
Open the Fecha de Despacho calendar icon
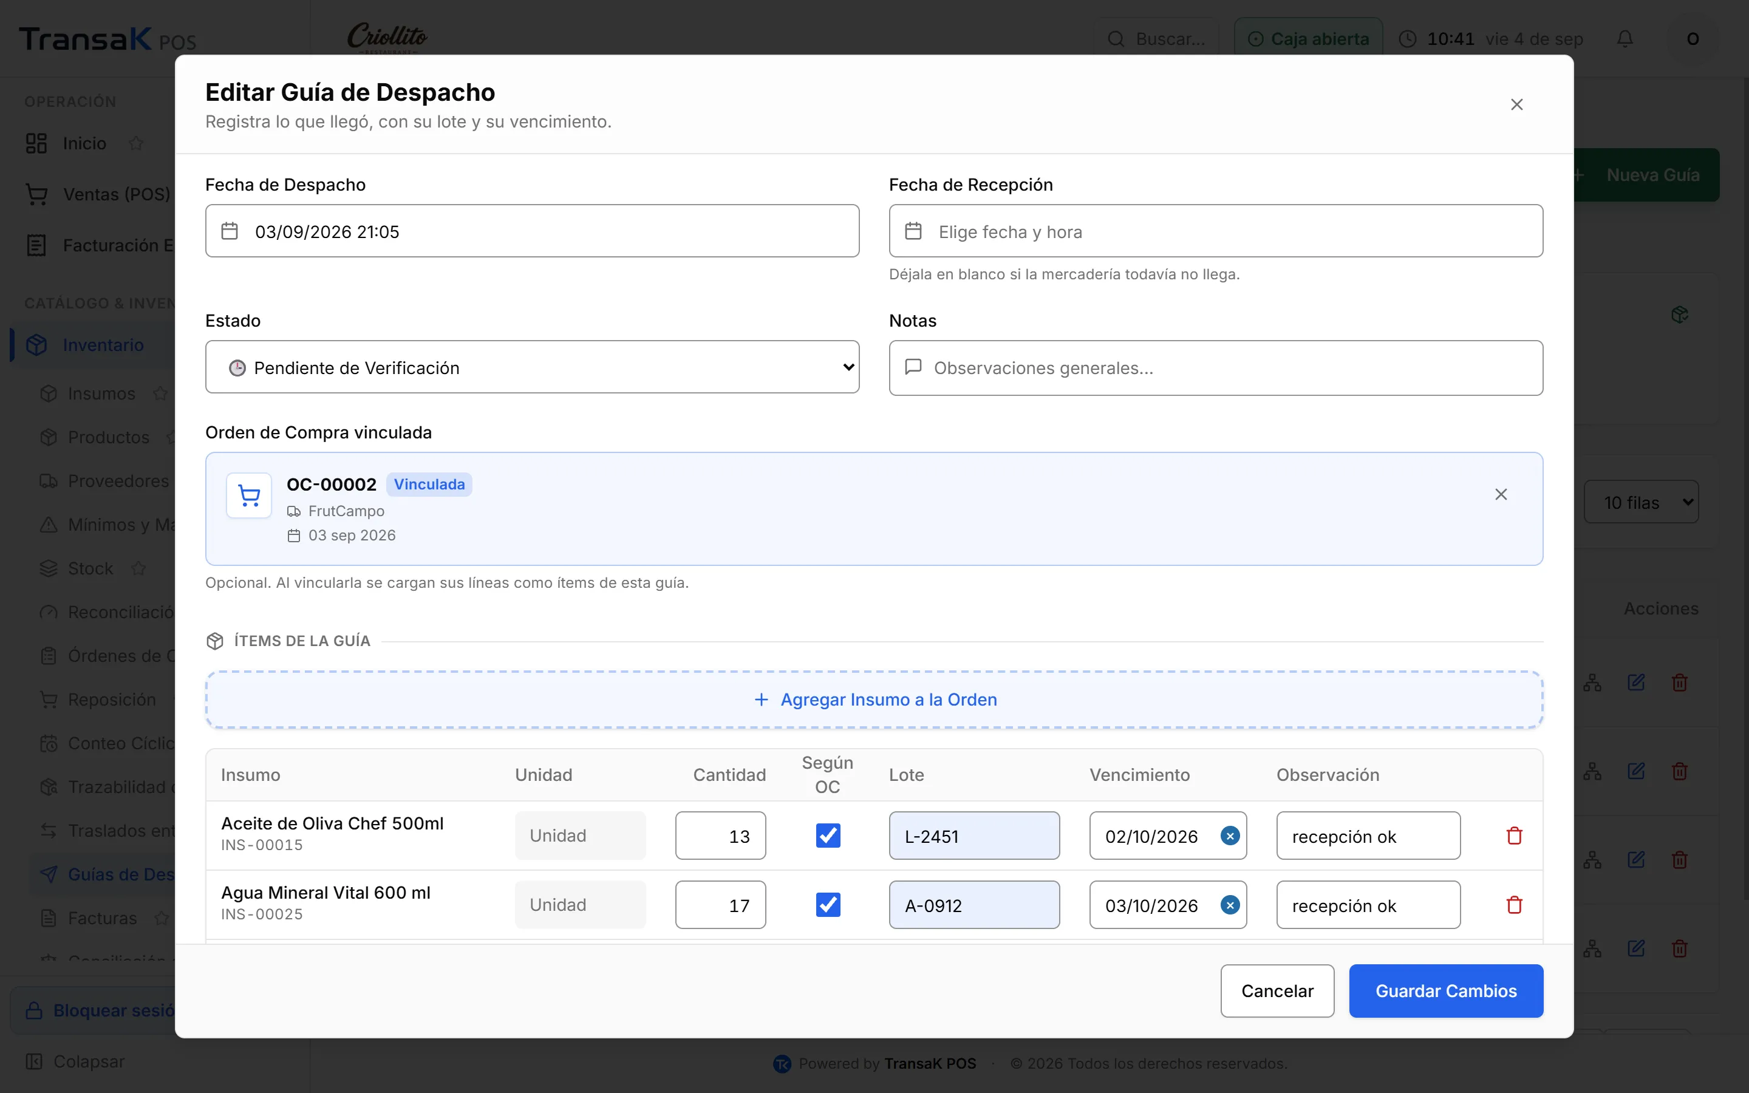click(230, 231)
